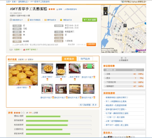Screen dimensions: 152x138
Task: Go to 首頁 in the breadcrumb
Action: [14, 2]
